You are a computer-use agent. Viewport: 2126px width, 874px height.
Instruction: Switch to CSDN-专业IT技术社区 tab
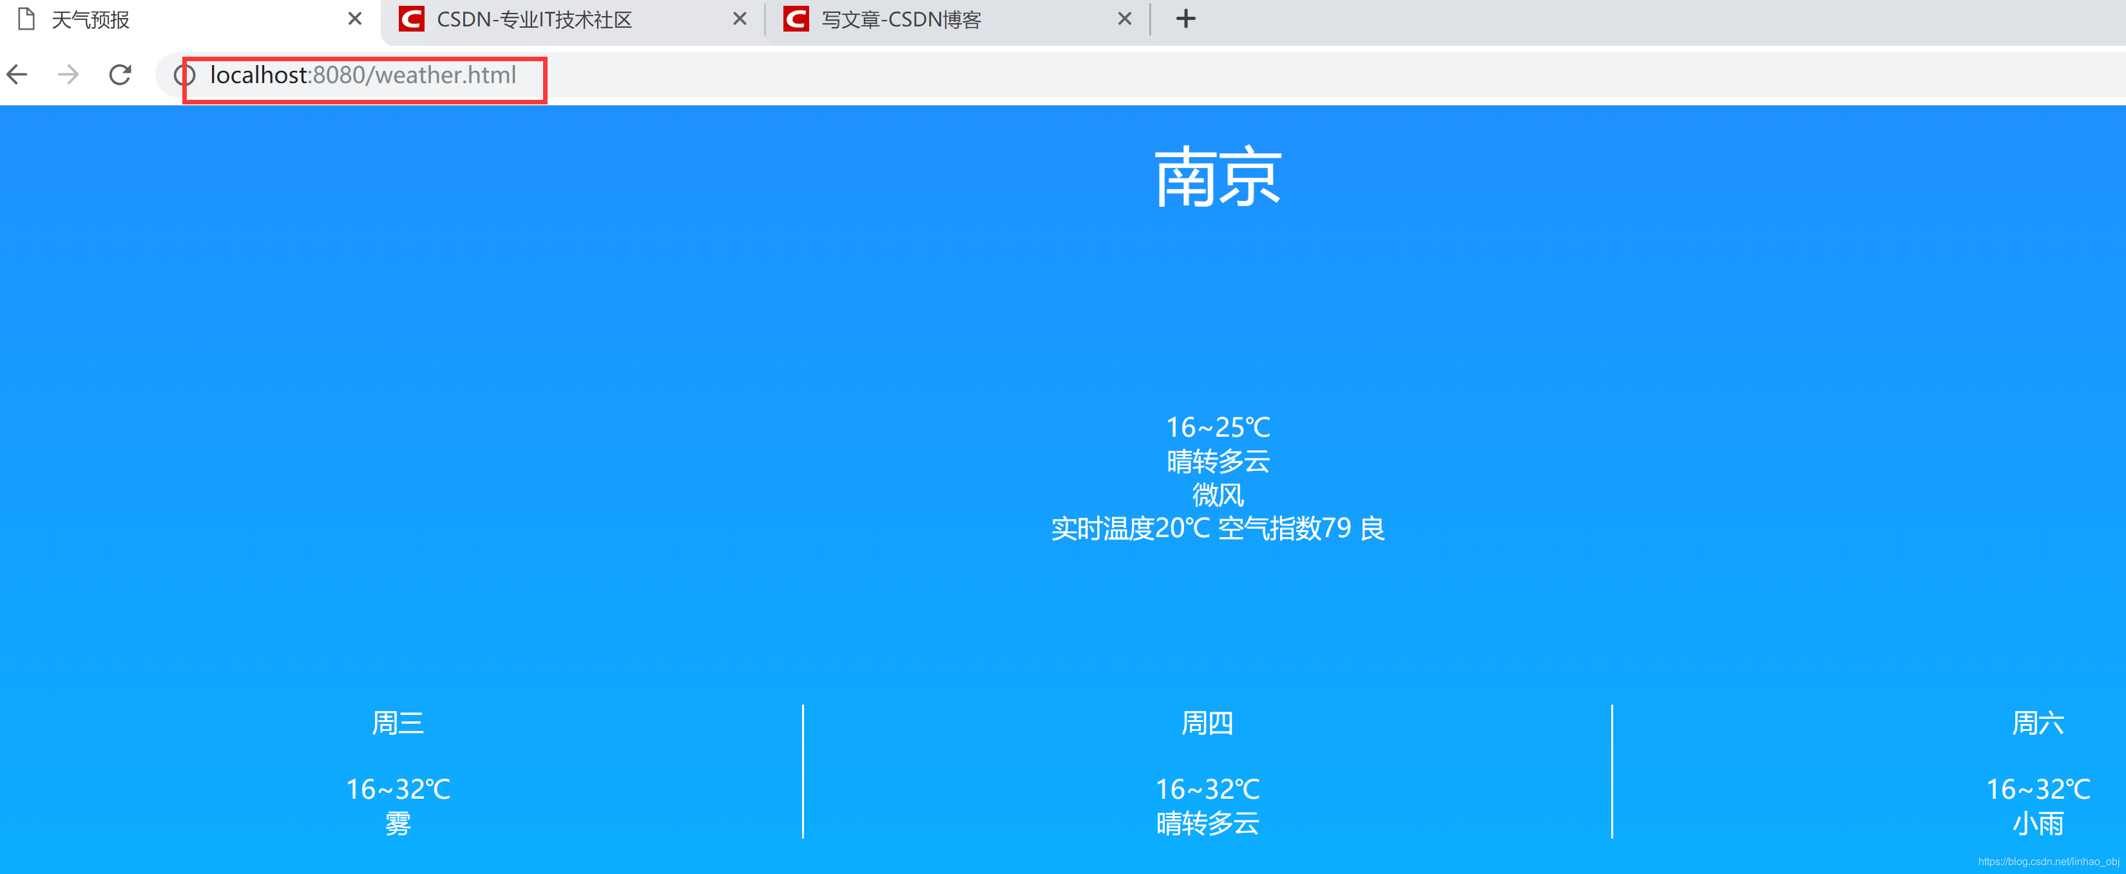pyautogui.click(x=573, y=21)
